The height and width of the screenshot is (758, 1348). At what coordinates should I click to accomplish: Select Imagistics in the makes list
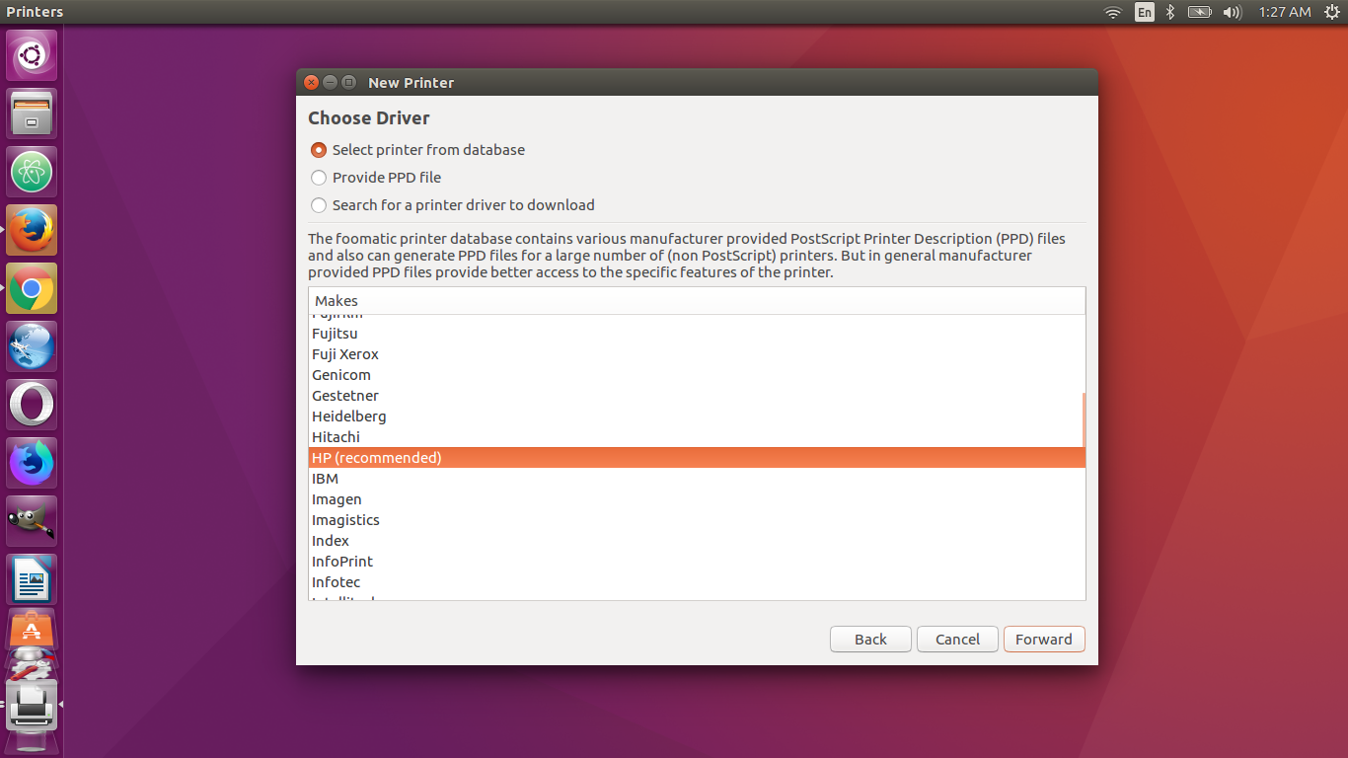click(x=695, y=520)
